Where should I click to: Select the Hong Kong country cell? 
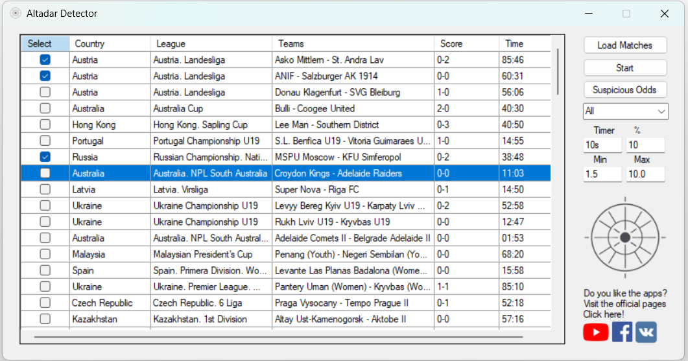coord(110,124)
